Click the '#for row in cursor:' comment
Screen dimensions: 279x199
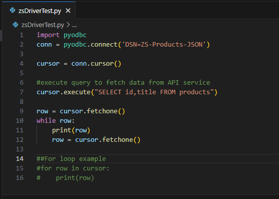[73, 168]
